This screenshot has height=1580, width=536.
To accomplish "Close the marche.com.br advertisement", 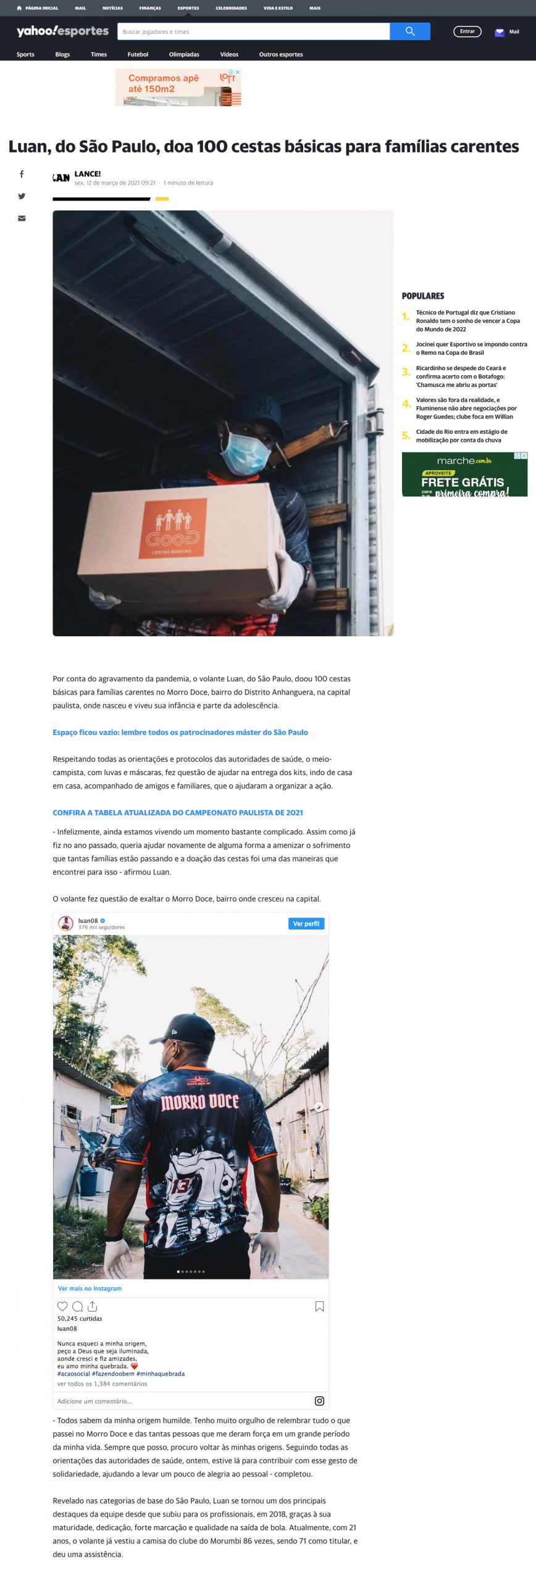I will click(524, 455).
